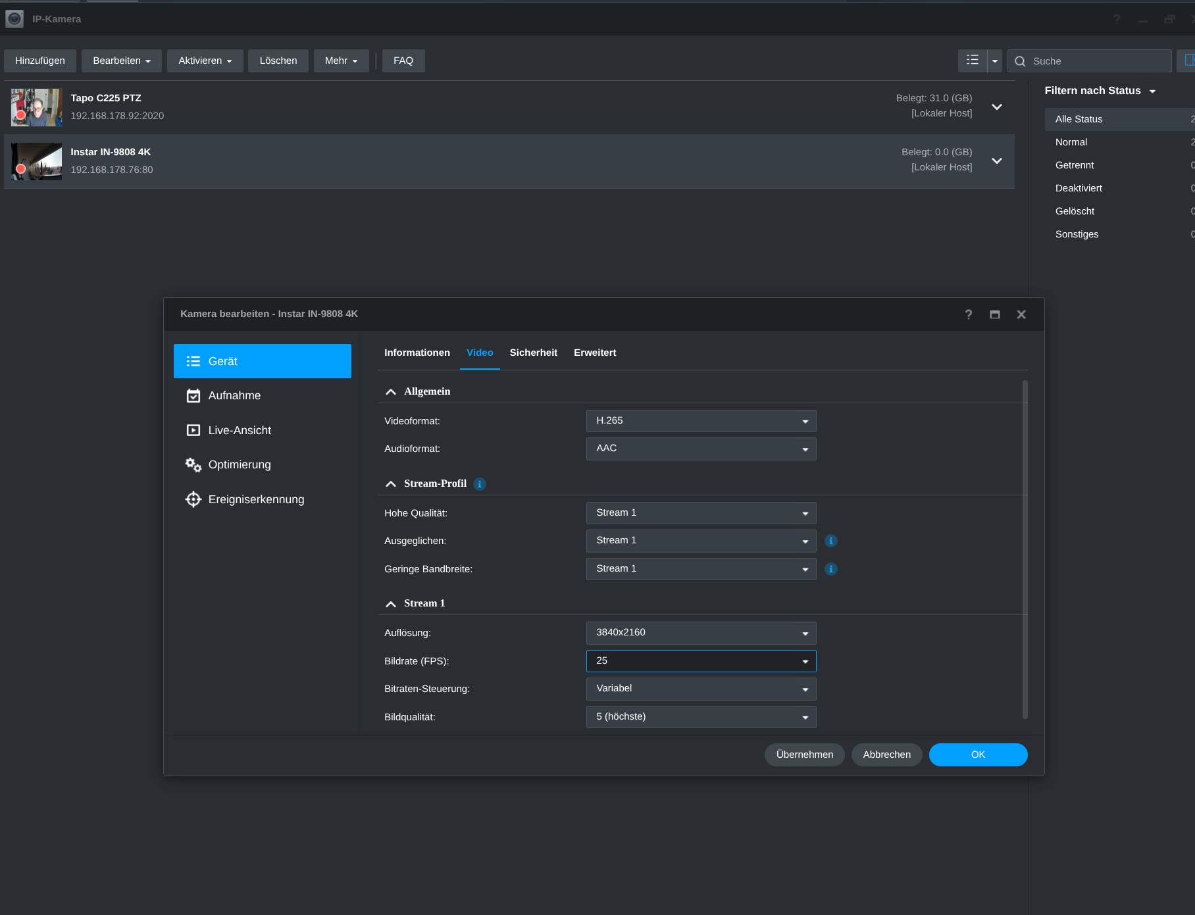Open the Videoformat dropdown showing H.265

701,421
